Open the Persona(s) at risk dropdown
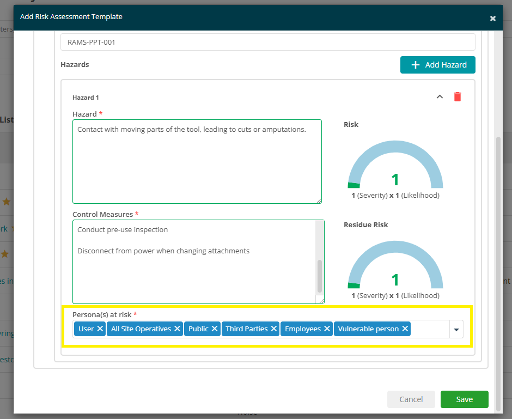 point(456,329)
